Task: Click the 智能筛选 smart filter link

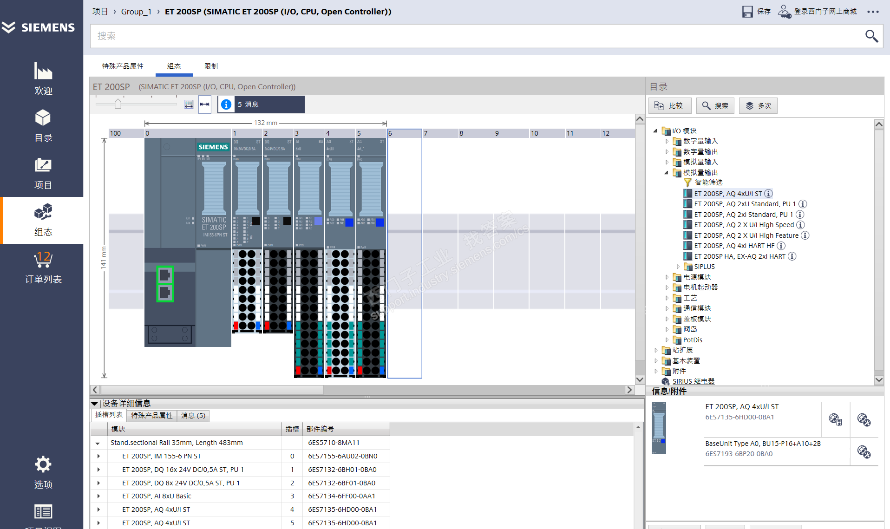Action: click(708, 183)
